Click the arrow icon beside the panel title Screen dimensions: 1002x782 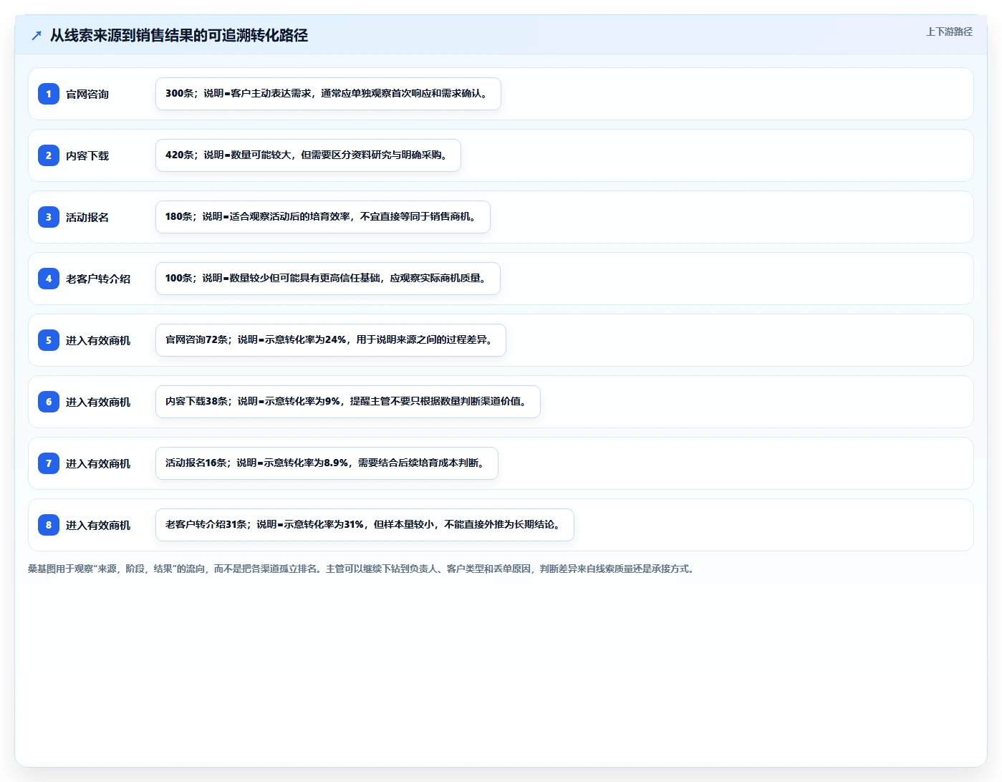37,35
